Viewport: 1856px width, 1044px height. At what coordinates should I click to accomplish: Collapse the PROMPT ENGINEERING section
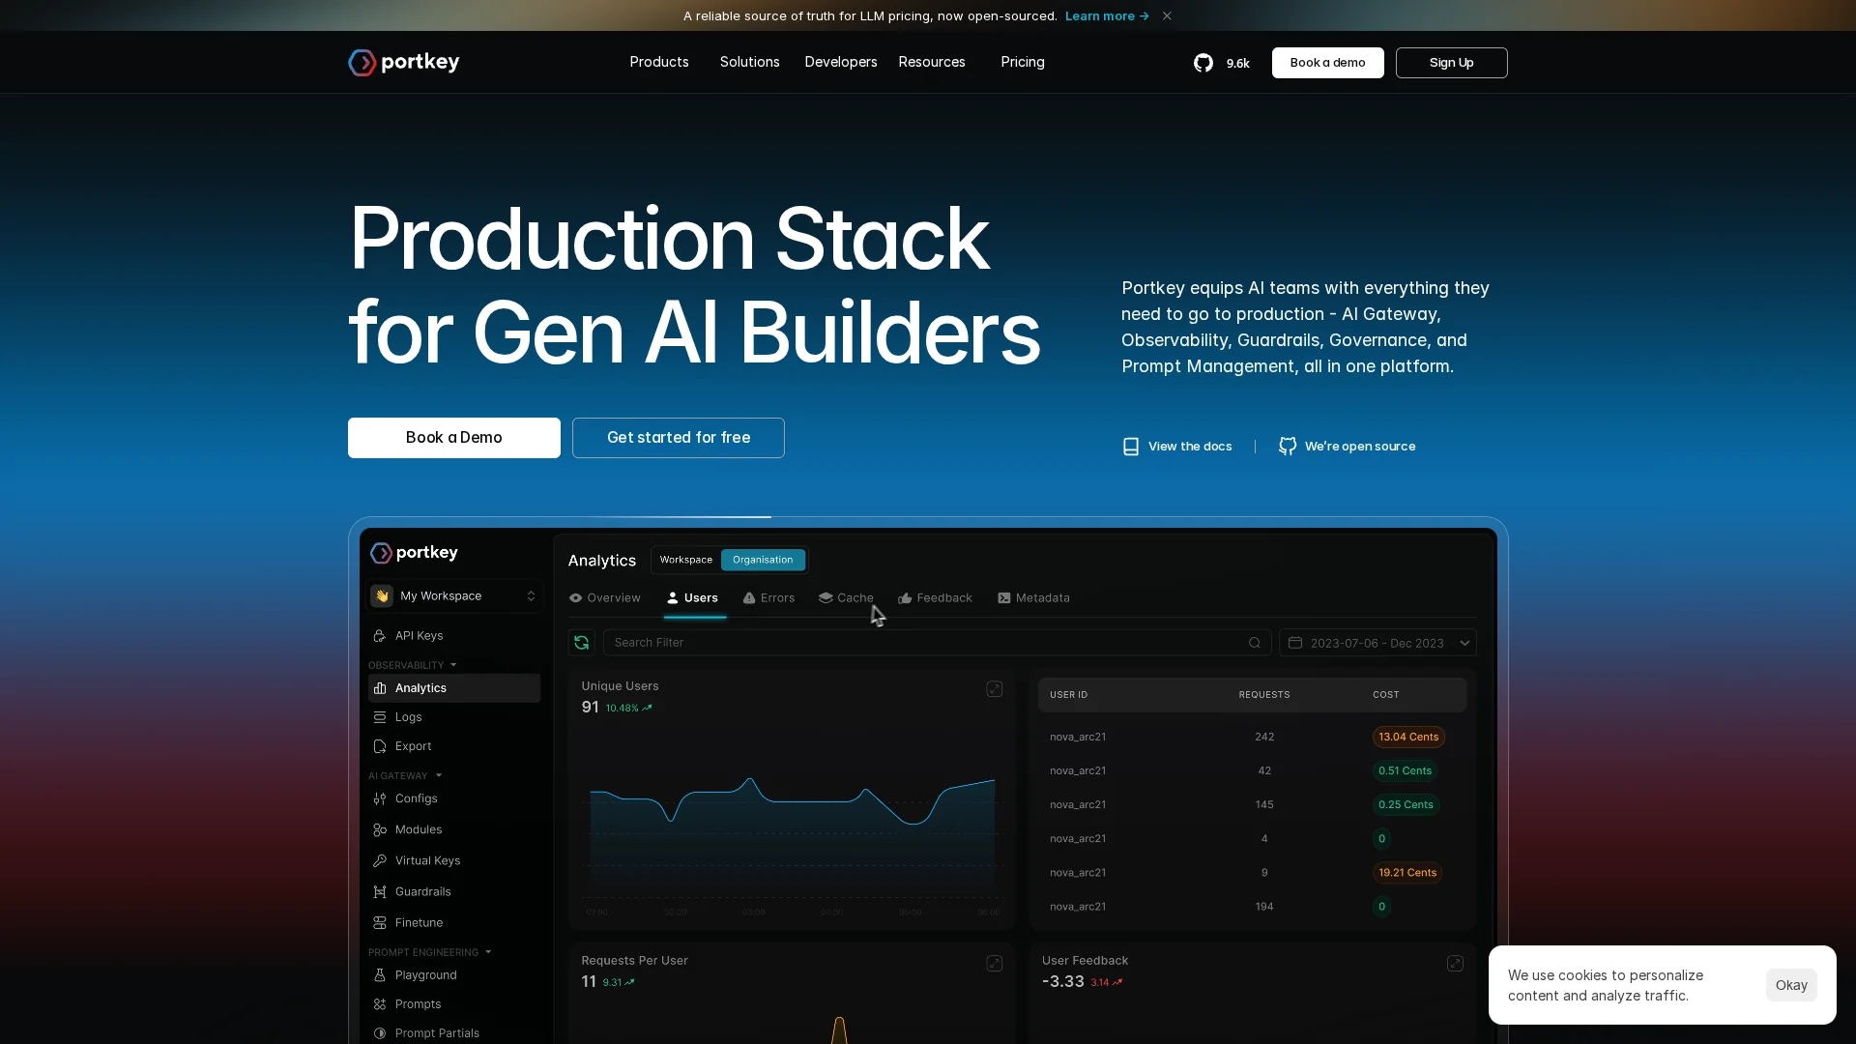tap(430, 952)
